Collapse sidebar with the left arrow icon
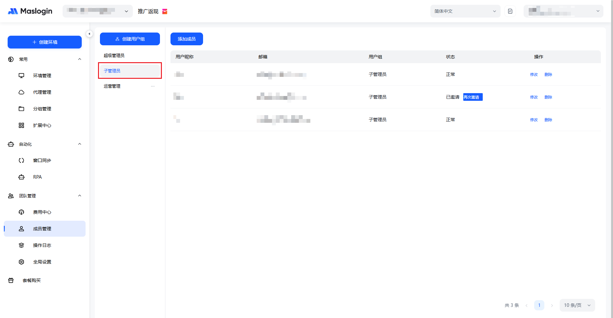Viewport: 613px width, 318px height. 89,34
